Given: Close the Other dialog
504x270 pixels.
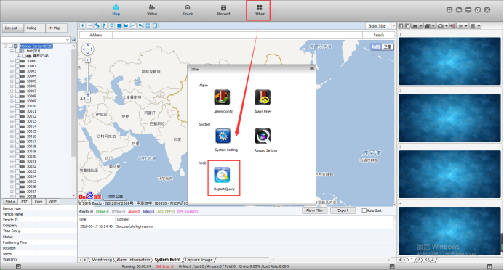Looking at the screenshot, I should click(312, 68).
